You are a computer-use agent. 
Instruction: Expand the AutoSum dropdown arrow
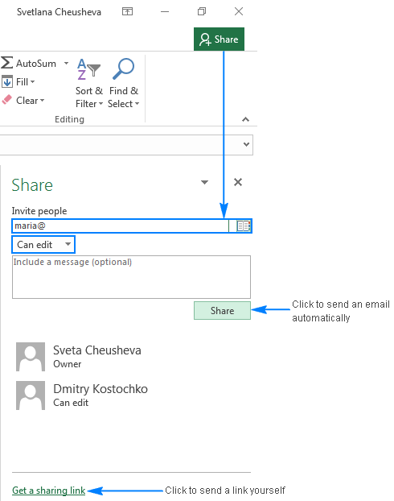pyautogui.click(x=66, y=64)
